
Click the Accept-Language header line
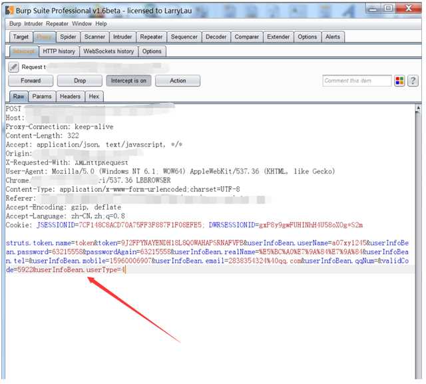(65, 216)
